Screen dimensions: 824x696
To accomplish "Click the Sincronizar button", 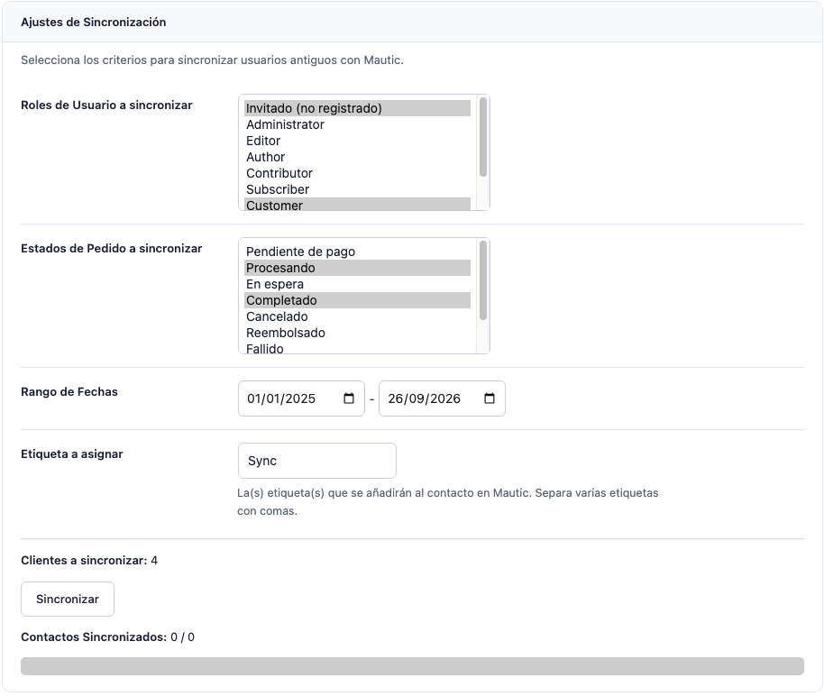I will pyautogui.click(x=68, y=600).
